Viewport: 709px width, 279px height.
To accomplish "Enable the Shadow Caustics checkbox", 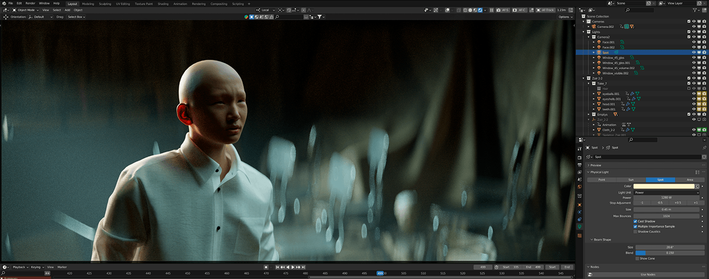I will coord(635,231).
